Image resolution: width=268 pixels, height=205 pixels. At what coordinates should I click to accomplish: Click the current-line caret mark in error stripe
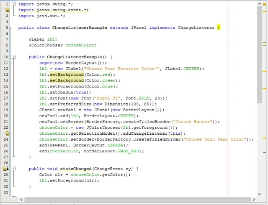(264, 152)
